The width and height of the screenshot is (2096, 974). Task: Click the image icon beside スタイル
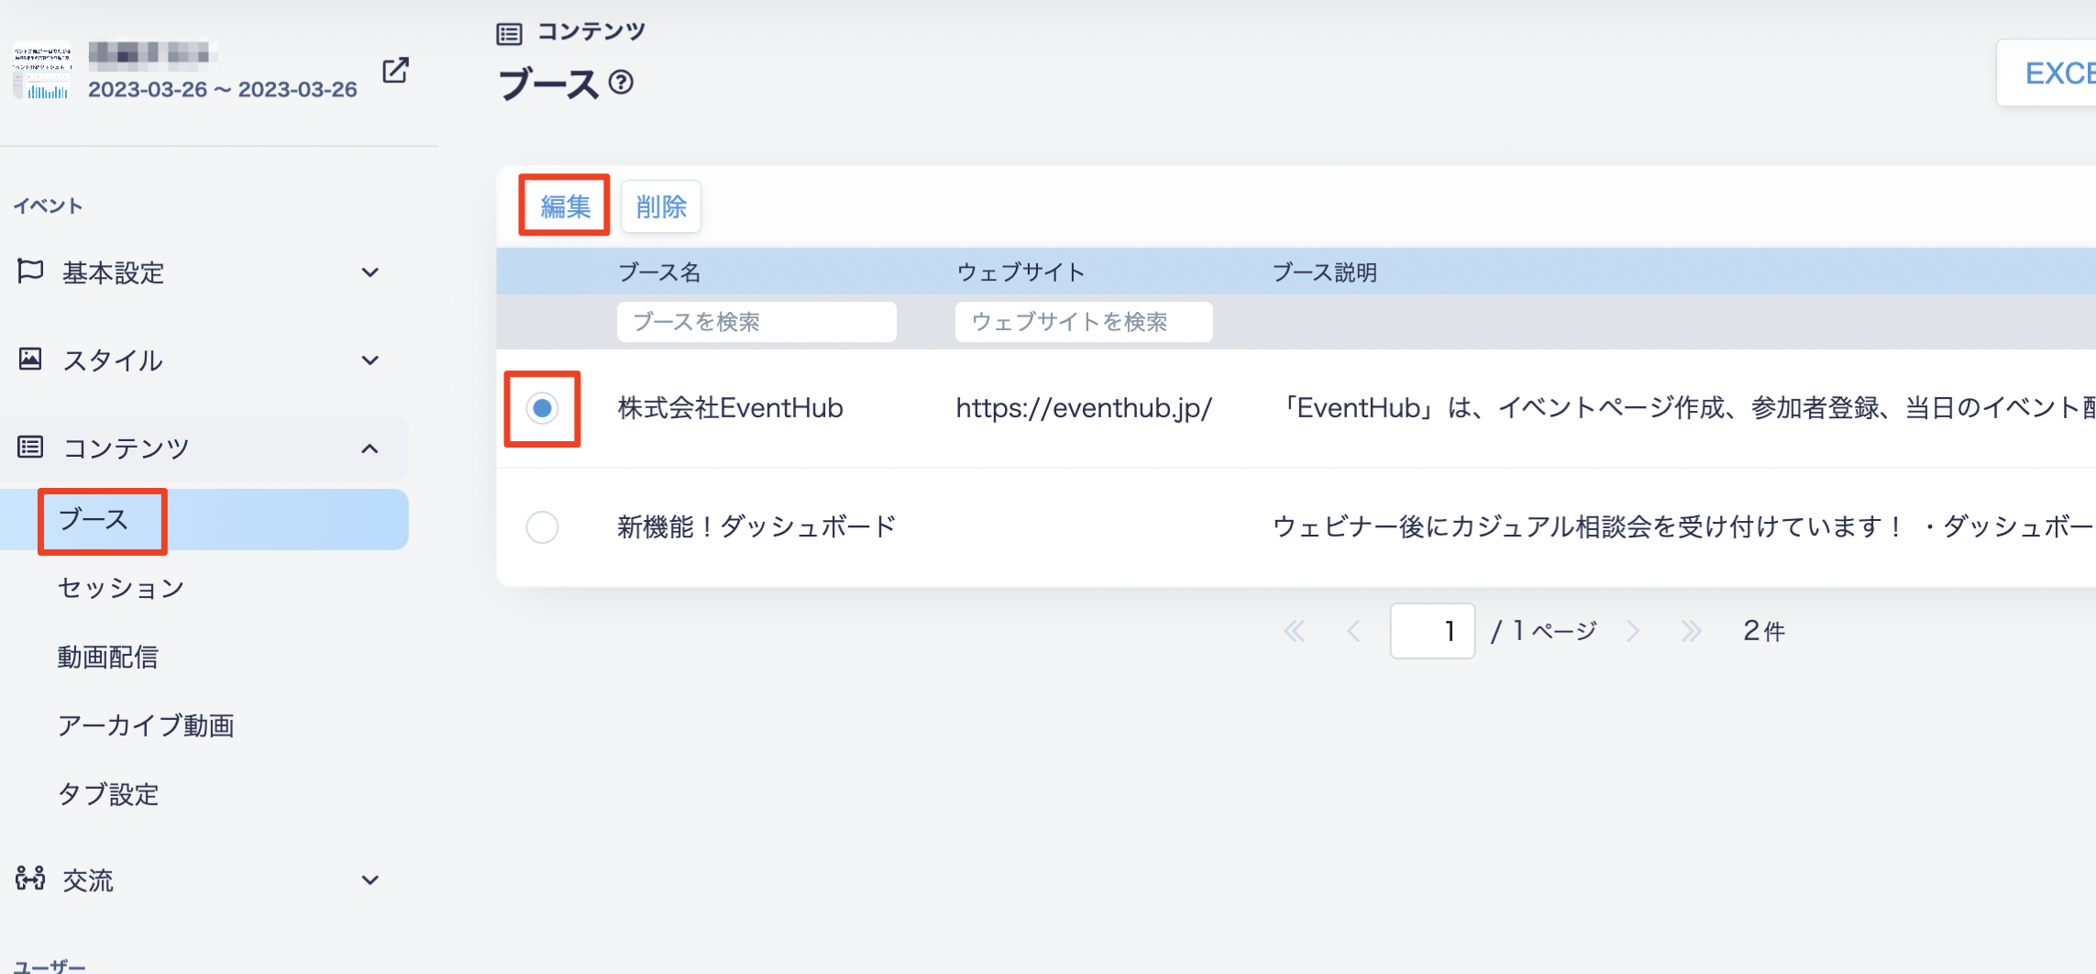[30, 359]
